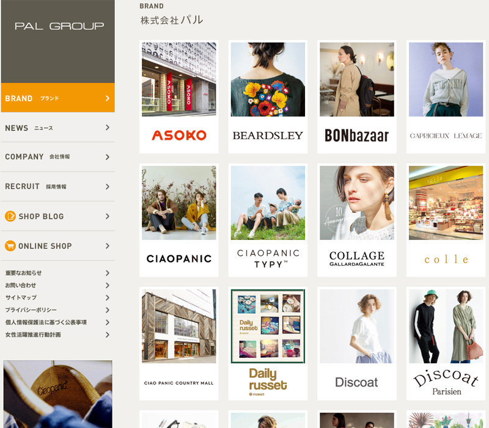
Task: Open the CIAO PANIC COUNTRY MALL building photo
Action: (x=178, y=326)
